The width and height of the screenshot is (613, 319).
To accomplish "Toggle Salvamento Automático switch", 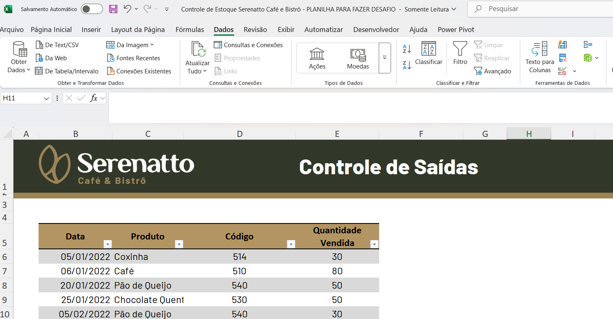I will tap(91, 9).
